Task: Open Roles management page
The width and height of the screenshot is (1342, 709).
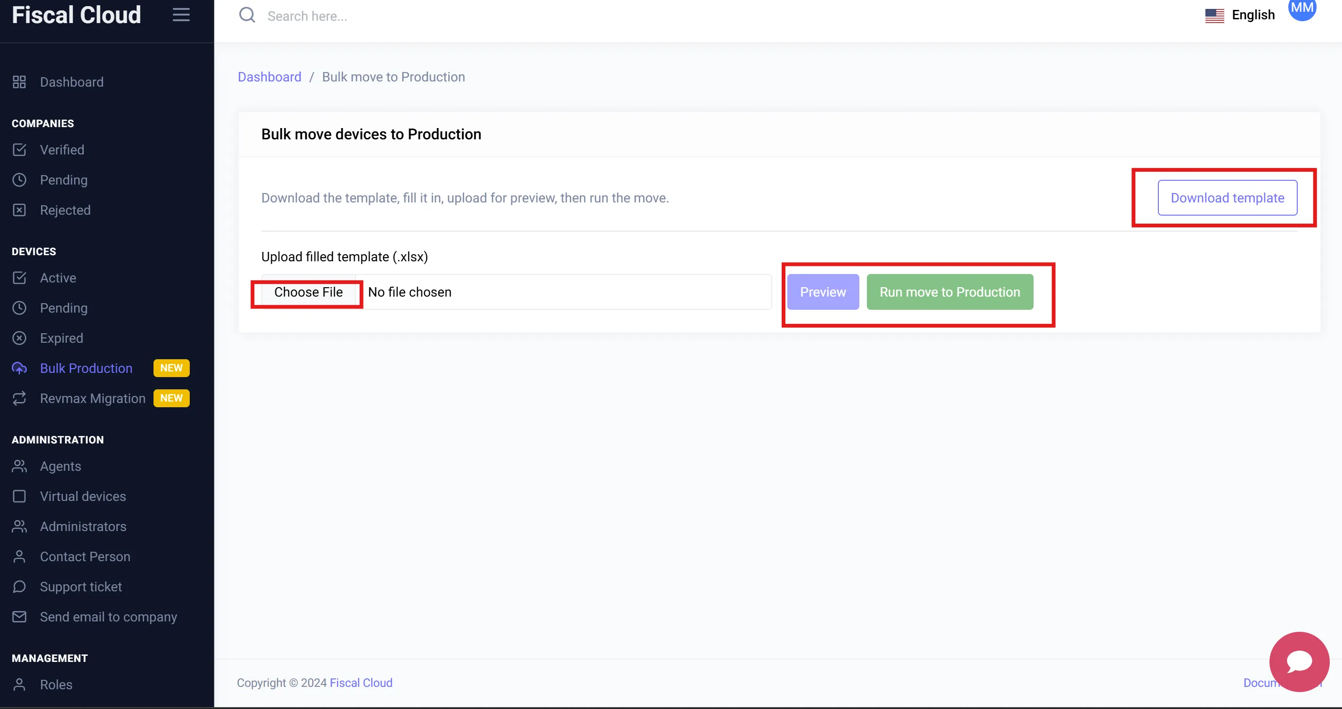Action: click(x=56, y=685)
